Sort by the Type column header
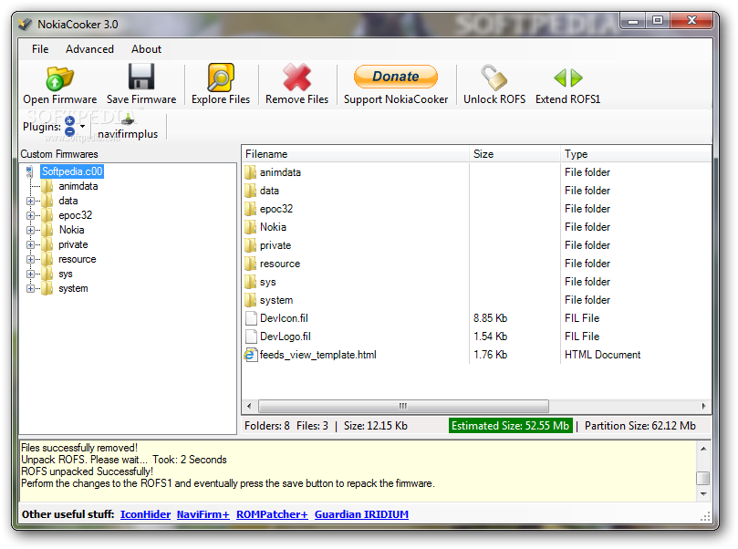This screenshot has height=549, width=738. [x=636, y=154]
